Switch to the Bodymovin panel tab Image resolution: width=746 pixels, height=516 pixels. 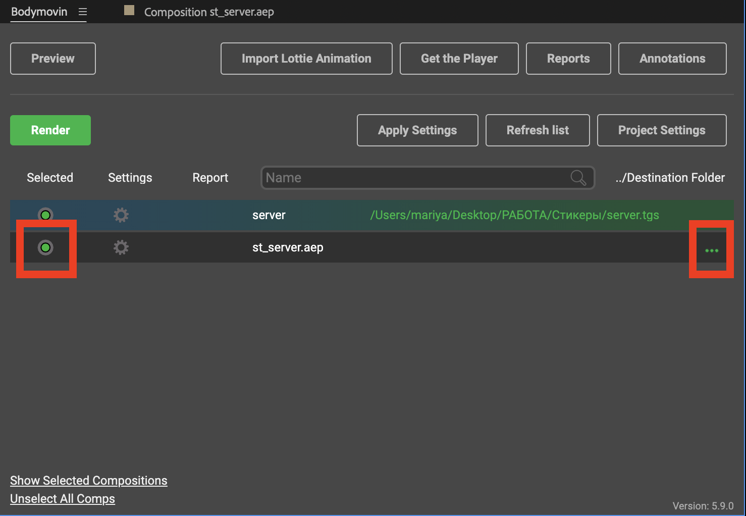point(39,12)
